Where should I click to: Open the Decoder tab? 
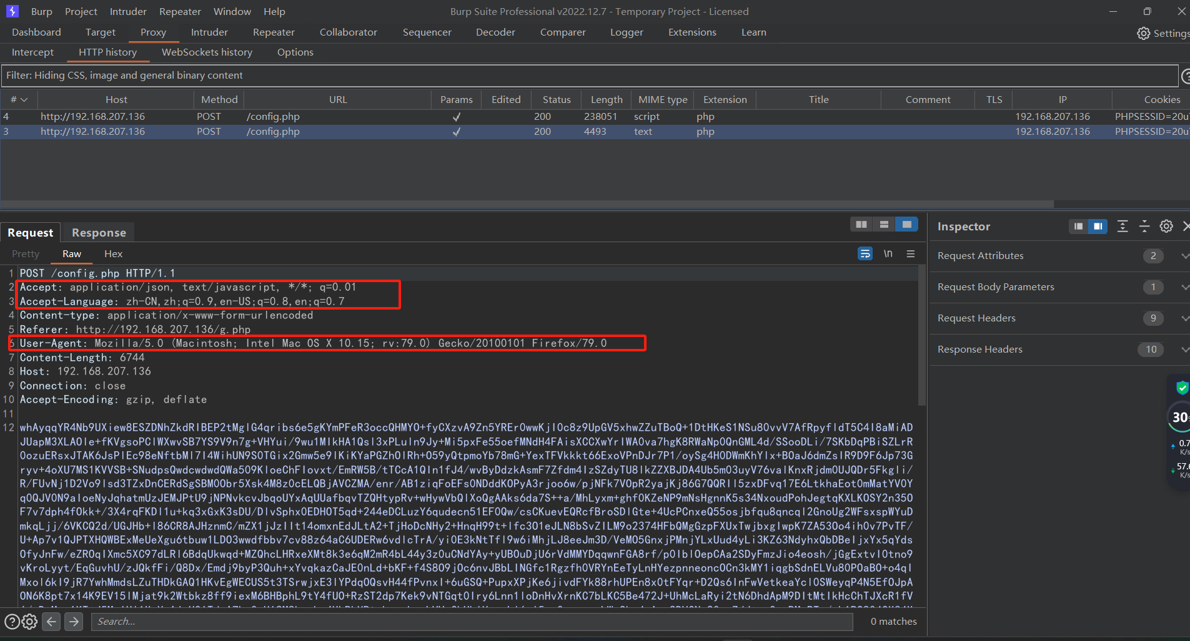(x=495, y=32)
